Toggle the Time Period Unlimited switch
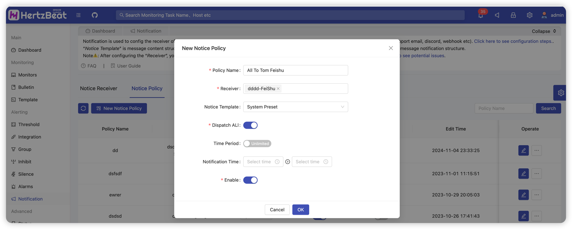The height and width of the screenshot is (229, 572). (x=257, y=143)
